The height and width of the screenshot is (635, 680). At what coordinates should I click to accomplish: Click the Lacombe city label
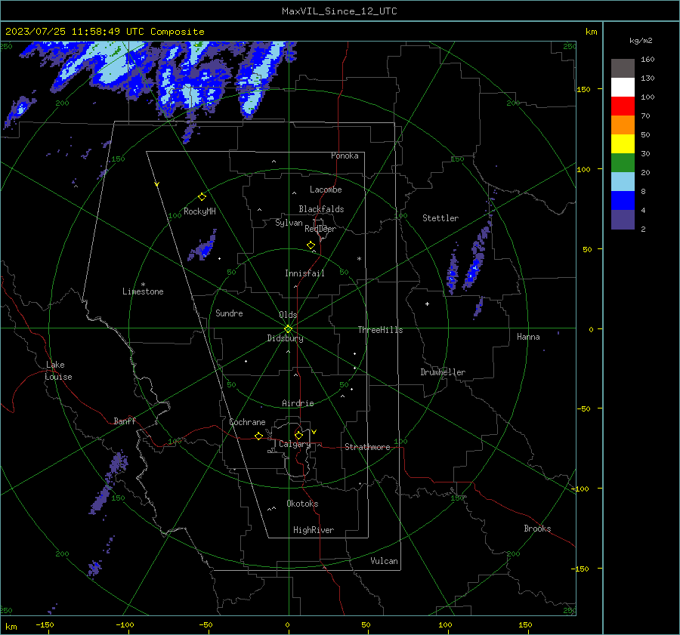click(x=326, y=190)
